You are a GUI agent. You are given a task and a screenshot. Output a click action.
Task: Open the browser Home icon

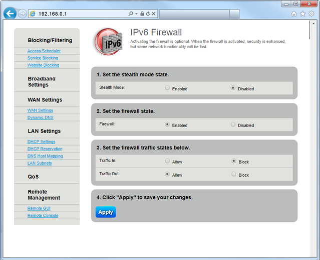coord(294,14)
